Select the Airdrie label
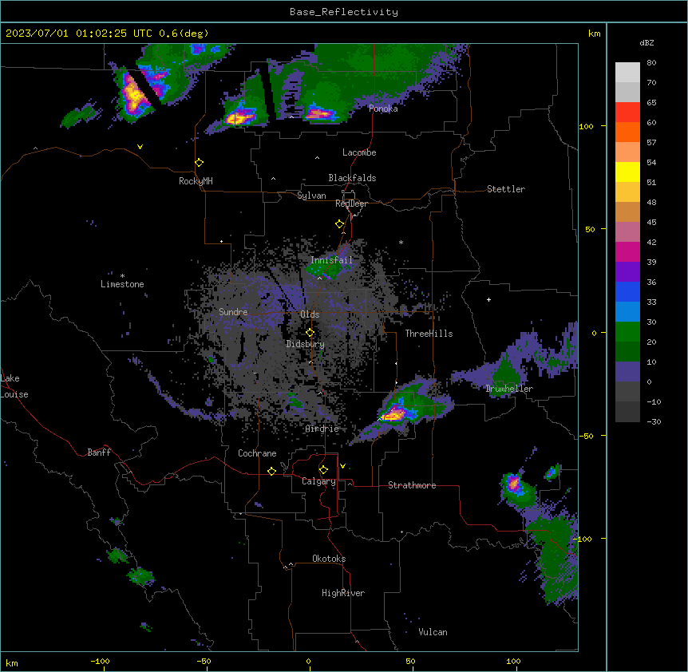Screen dimensions: 688x672 pos(322,429)
